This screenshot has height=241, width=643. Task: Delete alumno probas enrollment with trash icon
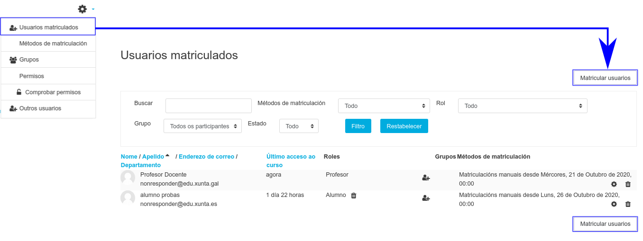tap(628, 204)
